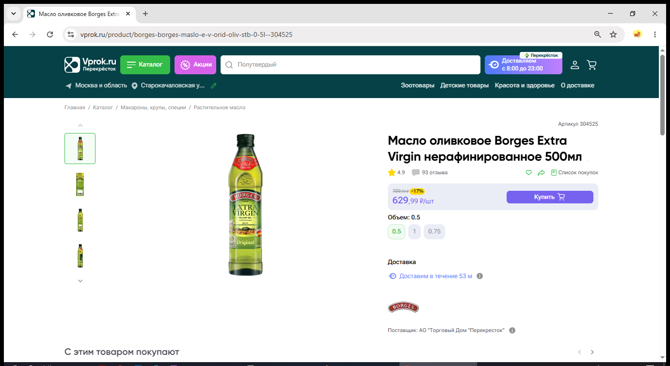Open the Растительное масло breadcrumb link

pyautogui.click(x=220, y=108)
